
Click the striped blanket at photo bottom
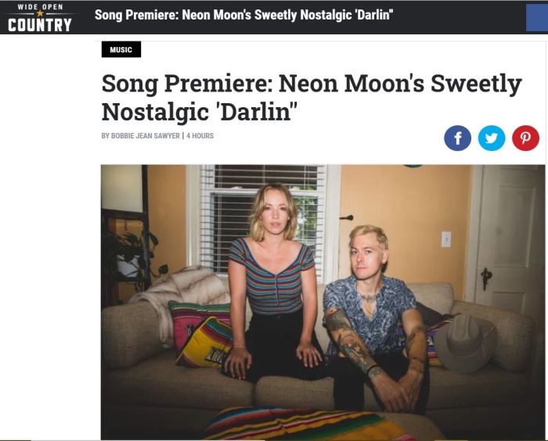308,423
